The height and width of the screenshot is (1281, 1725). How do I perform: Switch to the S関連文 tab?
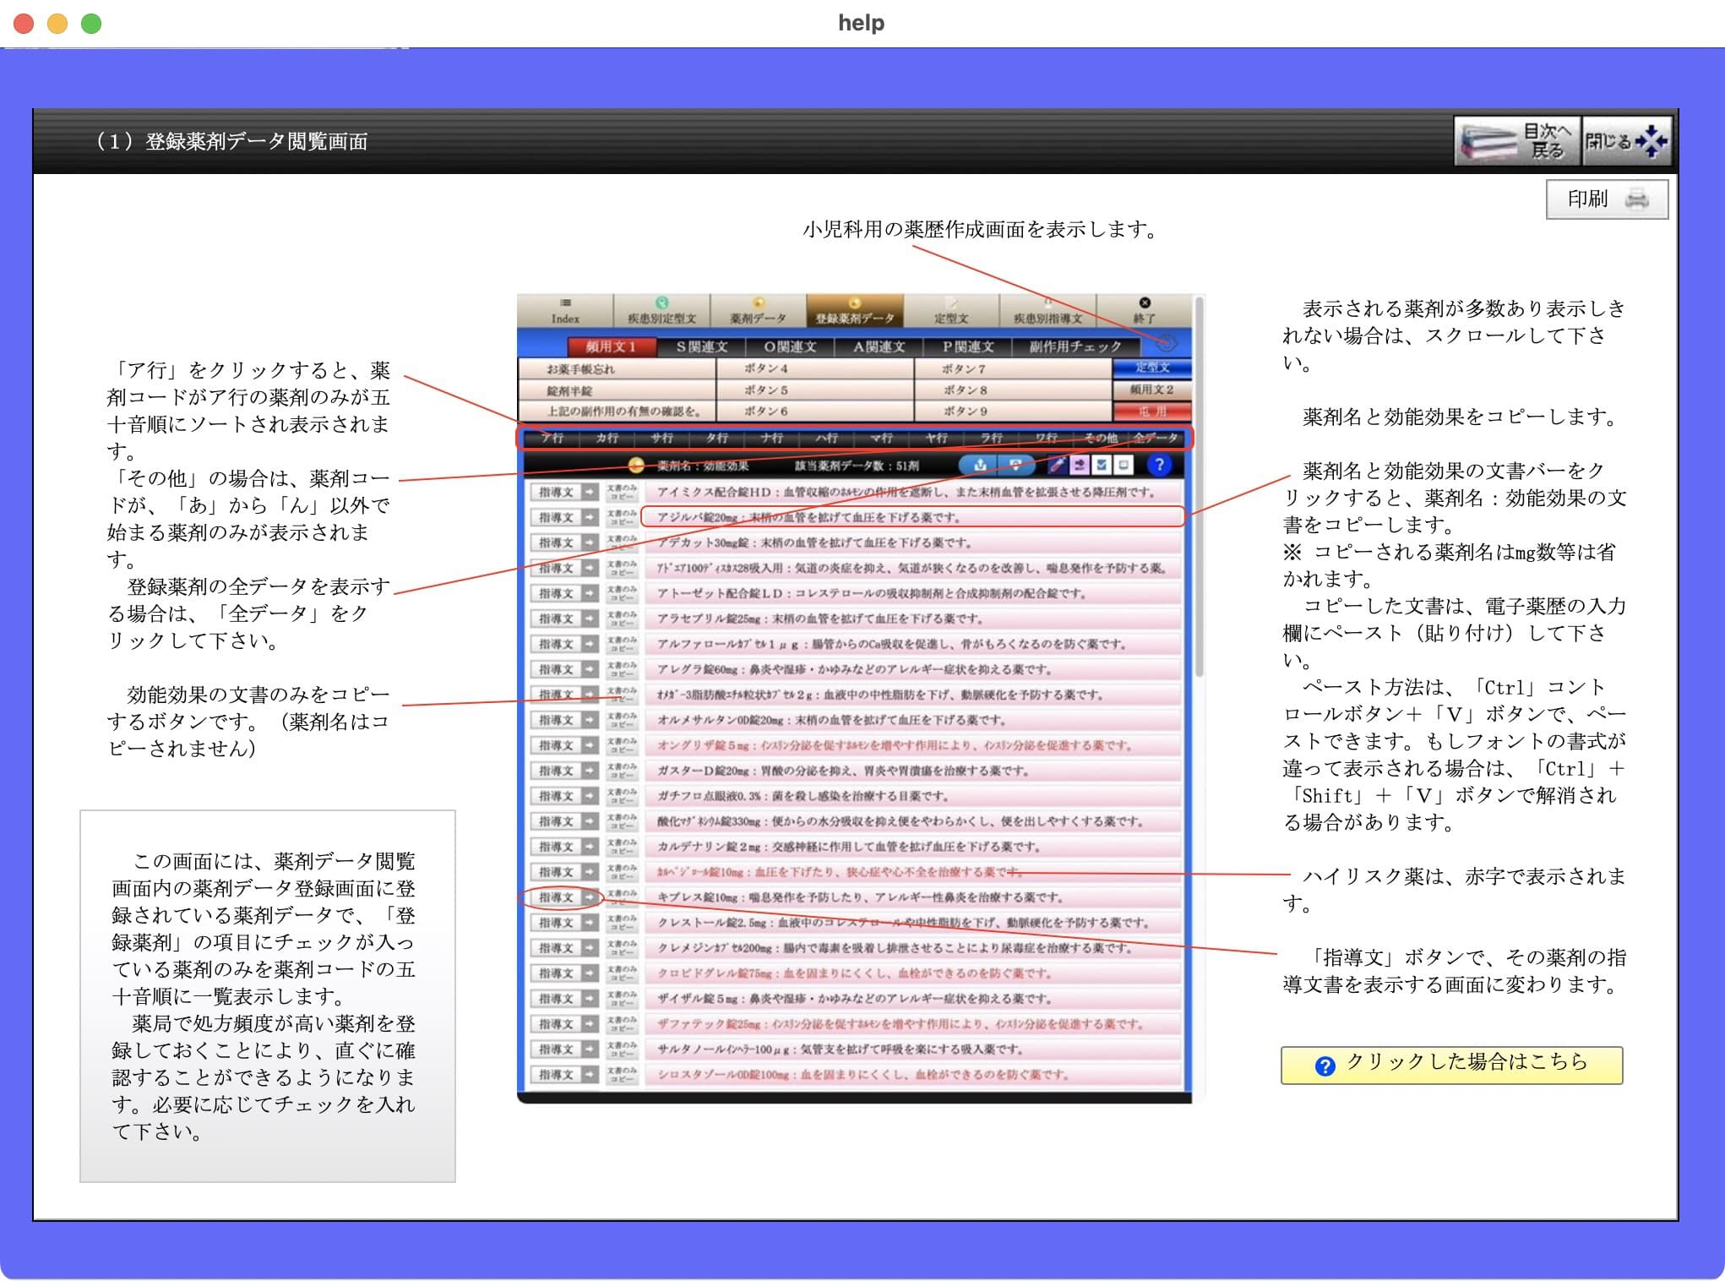point(703,346)
